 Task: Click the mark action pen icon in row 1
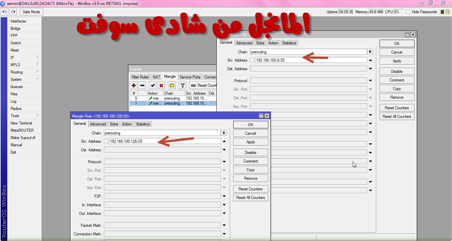point(150,103)
